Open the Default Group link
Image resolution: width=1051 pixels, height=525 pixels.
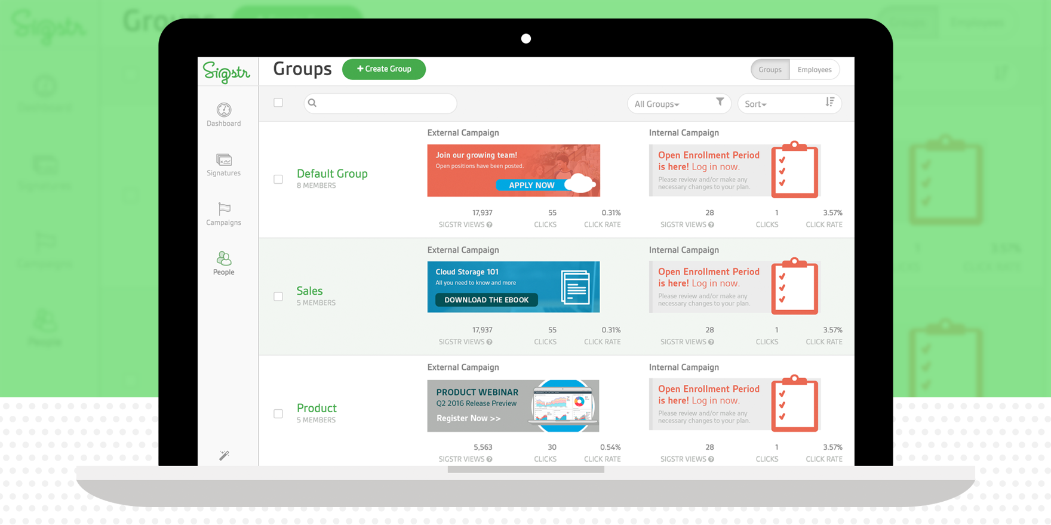click(x=332, y=174)
